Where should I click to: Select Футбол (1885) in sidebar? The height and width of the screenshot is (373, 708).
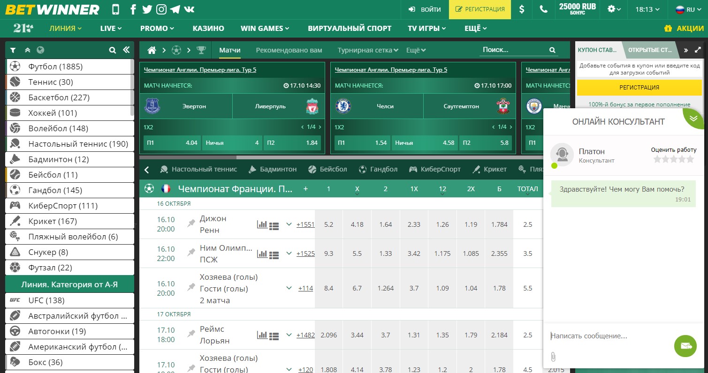click(69, 67)
